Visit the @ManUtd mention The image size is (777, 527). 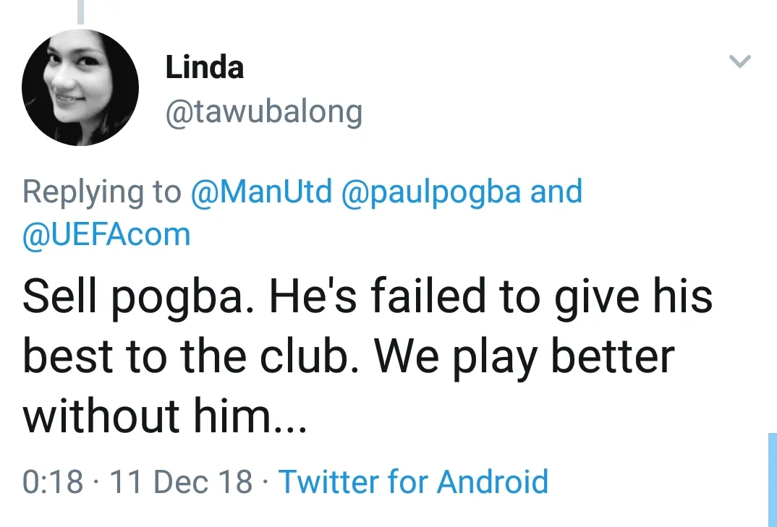(x=260, y=192)
